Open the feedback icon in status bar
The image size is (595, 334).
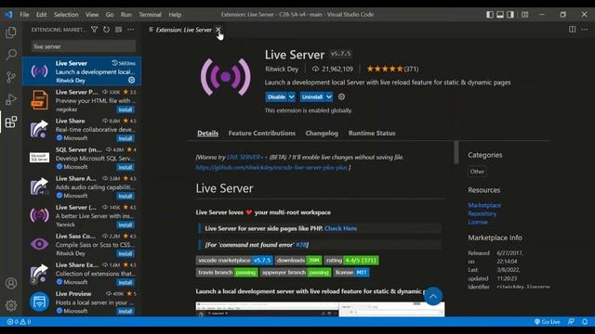point(571,322)
